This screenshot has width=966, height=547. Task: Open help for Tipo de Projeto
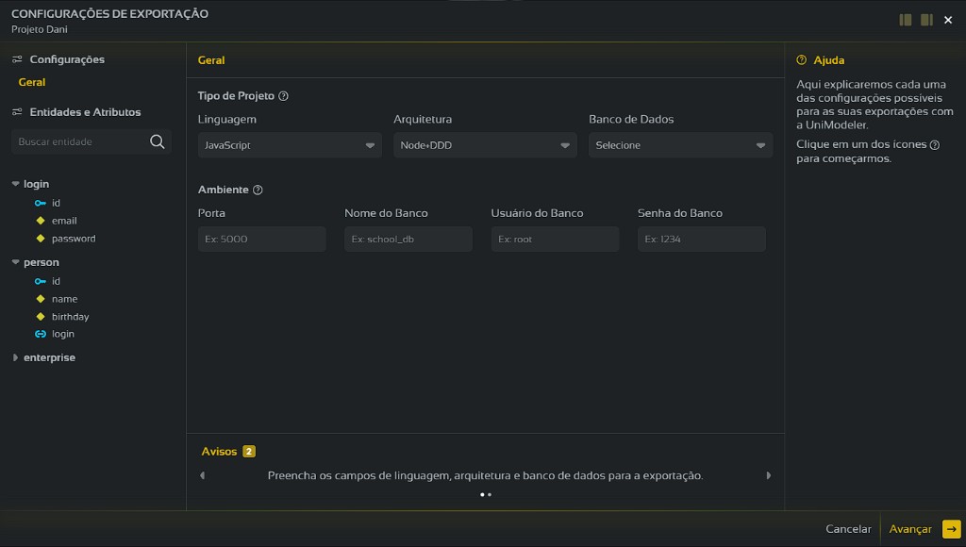coord(283,96)
